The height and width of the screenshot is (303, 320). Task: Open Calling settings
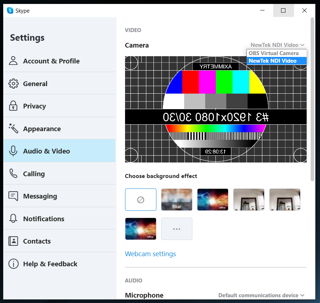click(x=59, y=173)
